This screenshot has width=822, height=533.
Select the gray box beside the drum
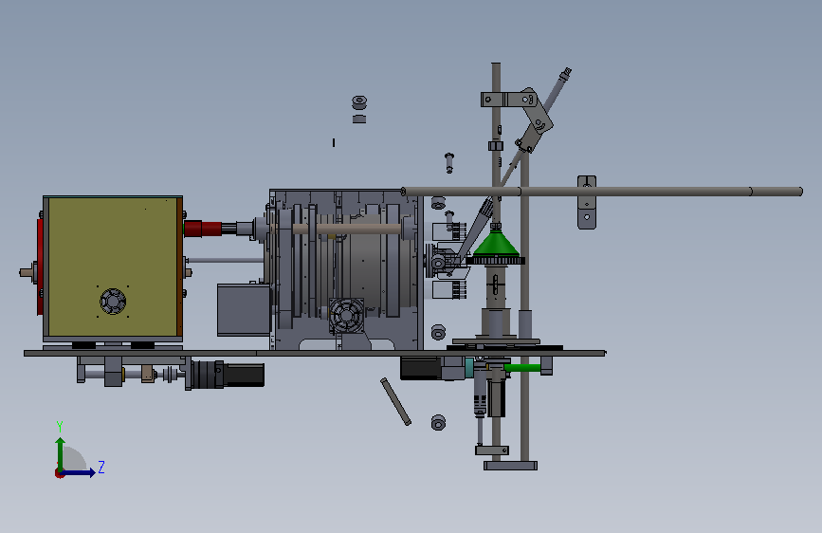click(x=244, y=309)
